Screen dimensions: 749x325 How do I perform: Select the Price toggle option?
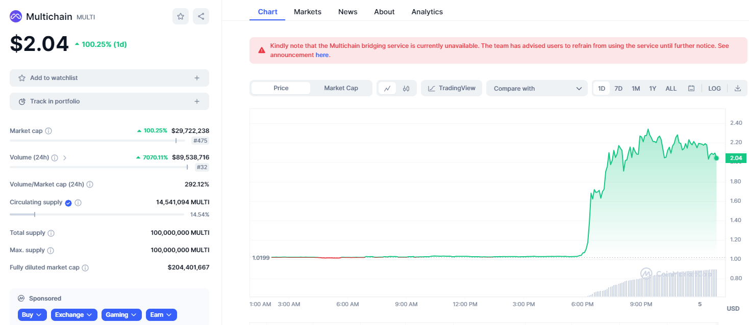coord(281,88)
